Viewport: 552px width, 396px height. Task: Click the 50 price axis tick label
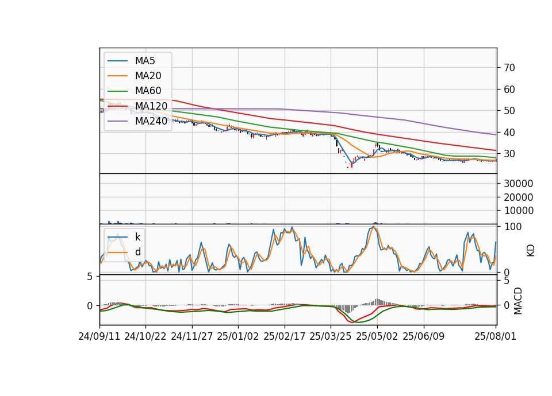[509, 111]
